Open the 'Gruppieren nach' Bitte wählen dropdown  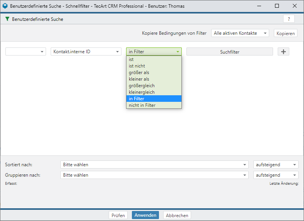coord(154,175)
